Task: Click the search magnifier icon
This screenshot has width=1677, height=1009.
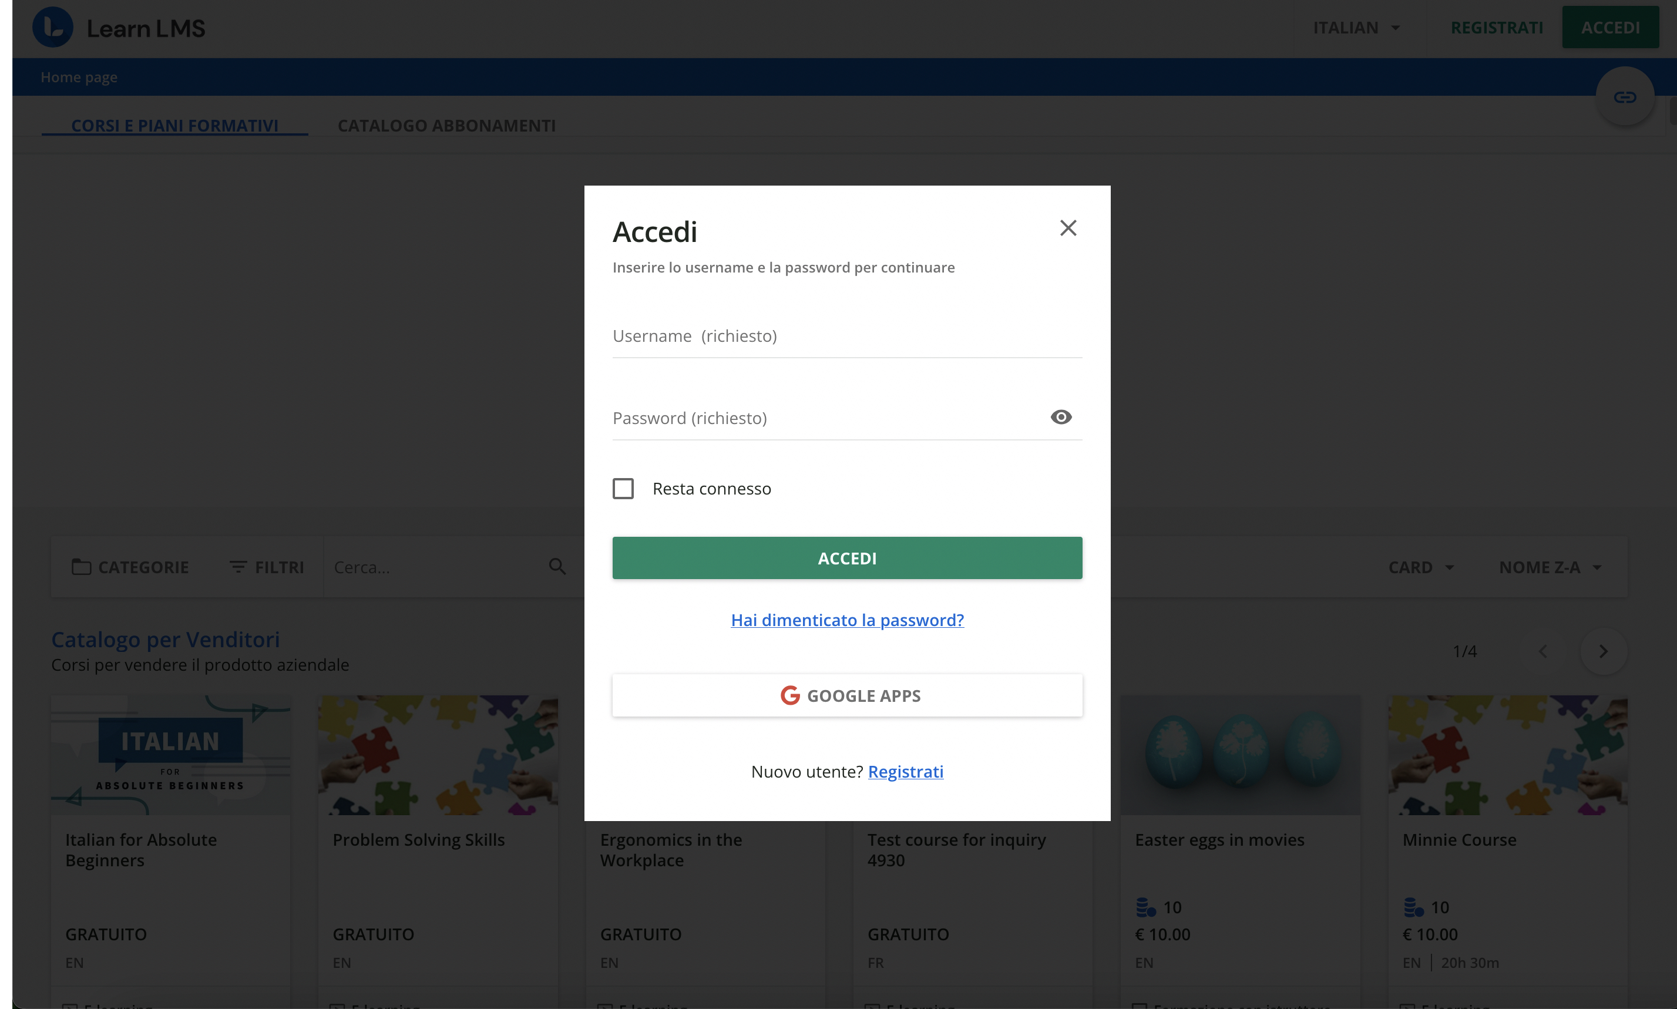Action: (x=557, y=566)
